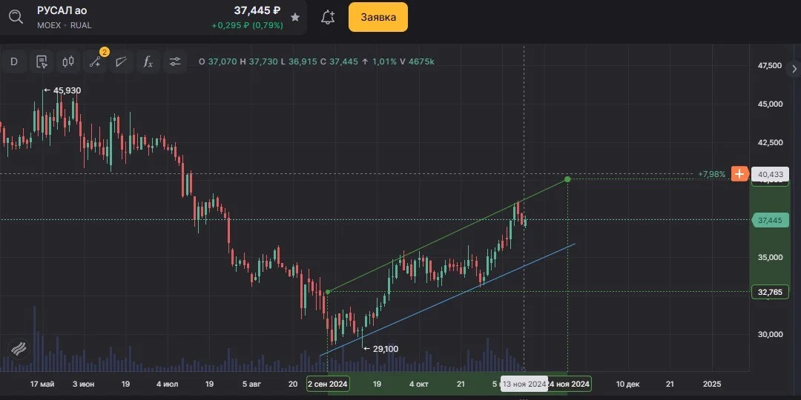Open chart templates icon in toolbar
The width and height of the screenshot is (801, 400).
(x=42, y=61)
